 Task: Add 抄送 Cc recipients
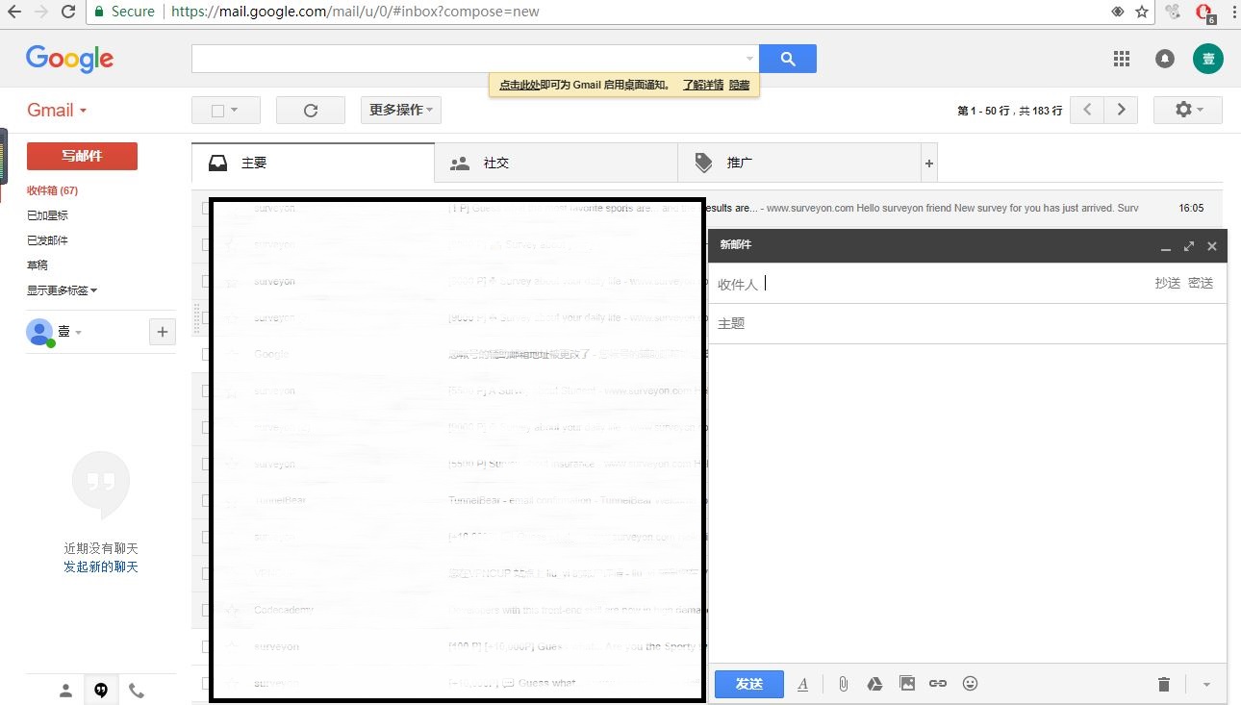pyautogui.click(x=1167, y=283)
